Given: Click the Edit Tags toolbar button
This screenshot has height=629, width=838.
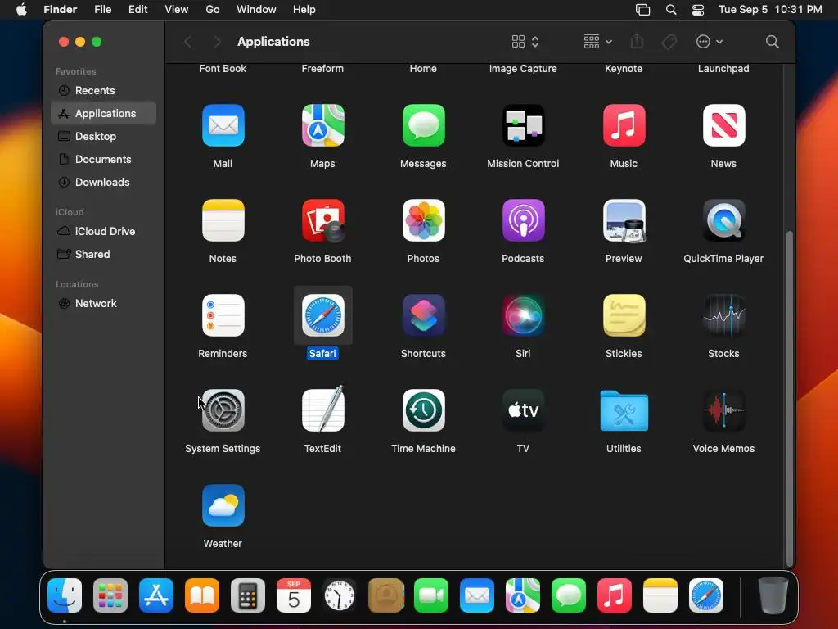Looking at the screenshot, I should [x=669, y=42].
